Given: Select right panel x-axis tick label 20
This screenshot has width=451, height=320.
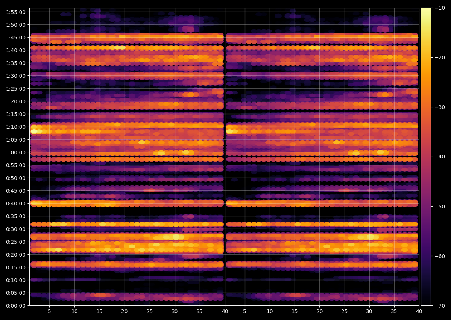Looking at the screenshot, I should point(320,312).
